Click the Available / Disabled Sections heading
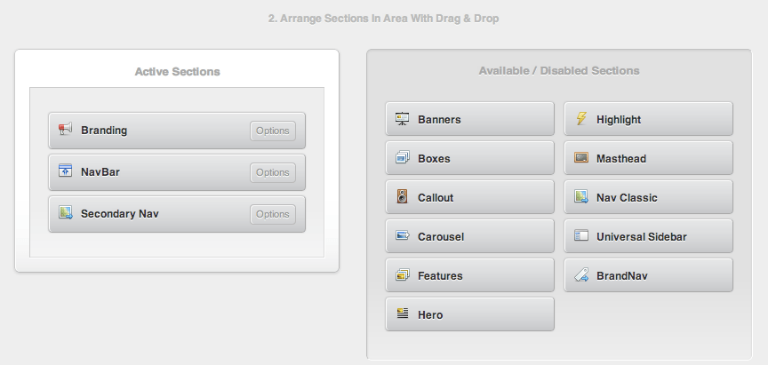768x365 pixels. click(x=558, y=70)
